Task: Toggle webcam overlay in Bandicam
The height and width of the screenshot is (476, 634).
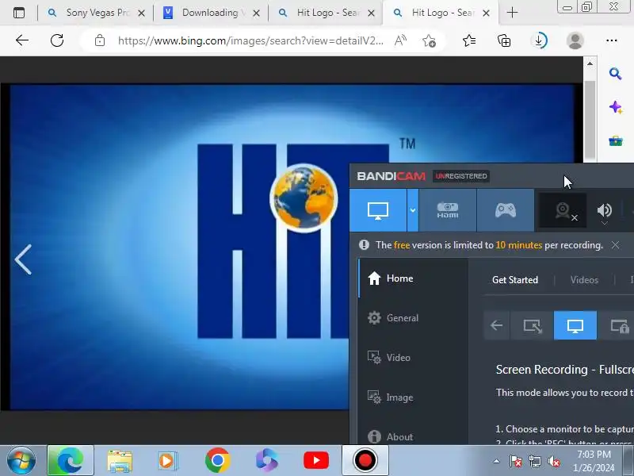Action: click(563, 210)
